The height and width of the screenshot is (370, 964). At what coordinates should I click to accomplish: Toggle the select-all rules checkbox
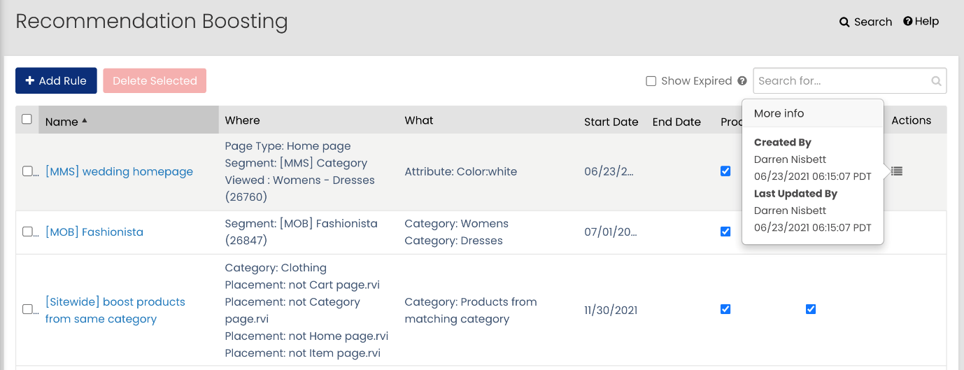click(27, 119)
